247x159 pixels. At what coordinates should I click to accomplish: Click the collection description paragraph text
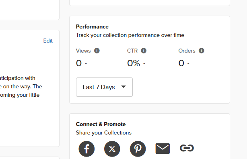(x=21, y=86)
